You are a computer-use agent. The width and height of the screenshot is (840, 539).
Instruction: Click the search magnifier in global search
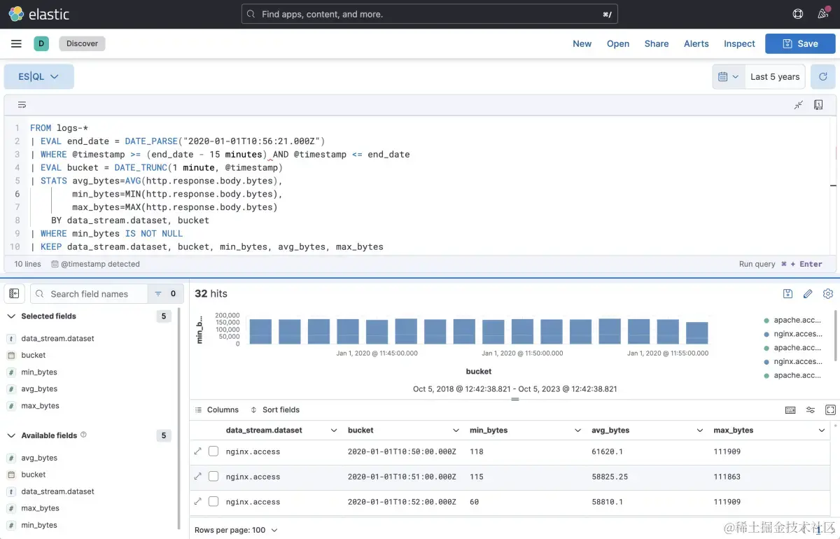pos(251,14)
